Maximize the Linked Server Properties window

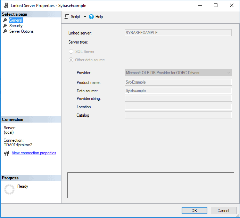[216, 5]
